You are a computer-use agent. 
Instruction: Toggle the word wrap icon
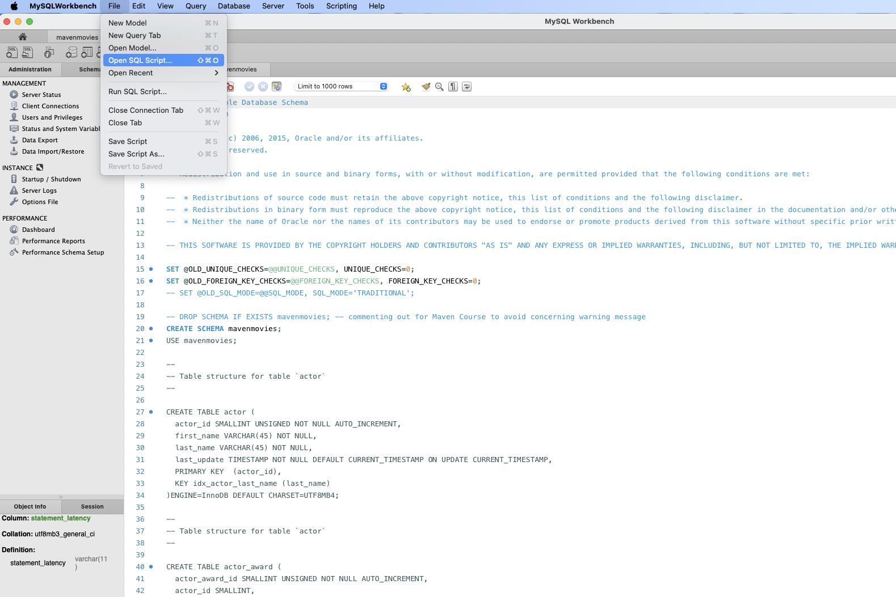(466, 86)
